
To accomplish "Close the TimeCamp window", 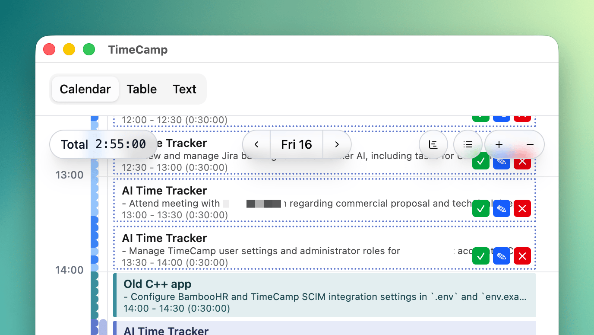I will [49, 49].
